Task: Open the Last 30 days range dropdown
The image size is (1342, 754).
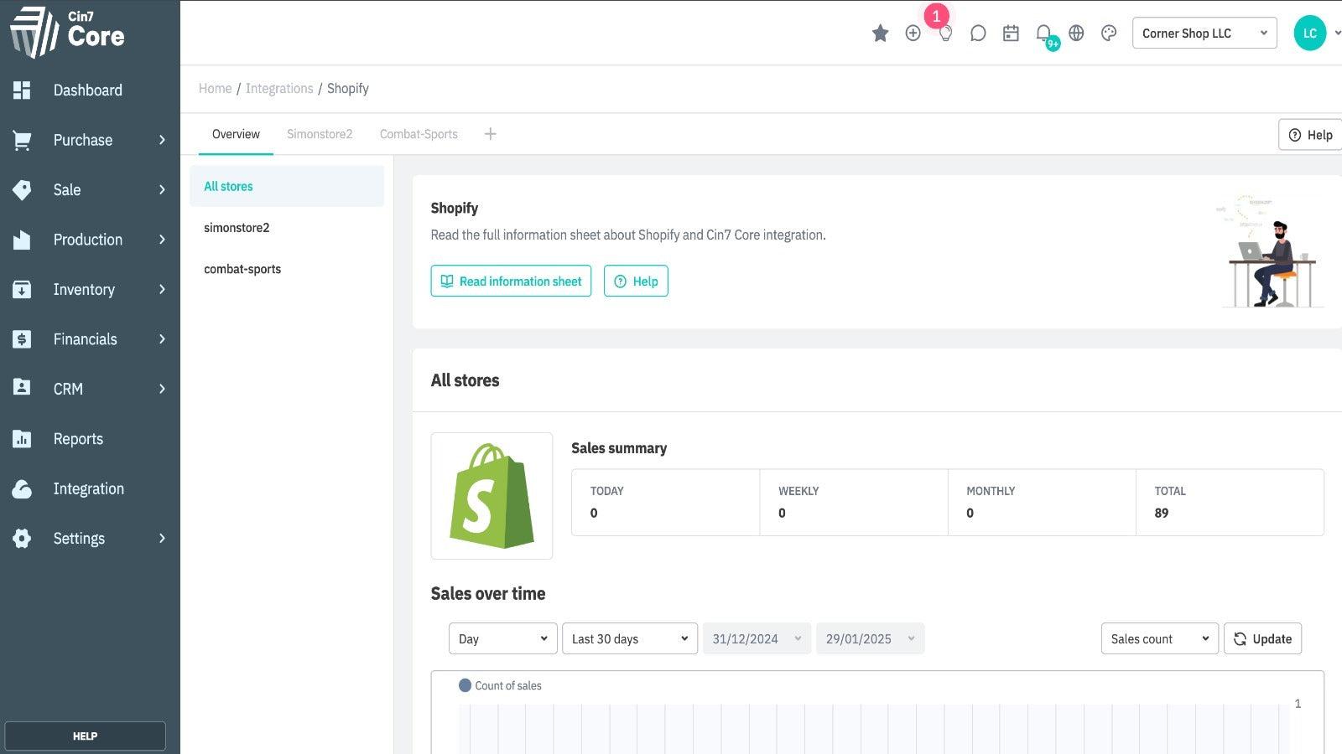Action: click(x=630, y=638)
